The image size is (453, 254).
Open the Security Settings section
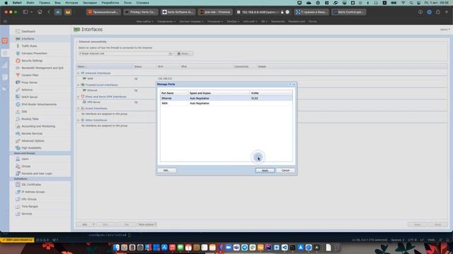point(32,61)
